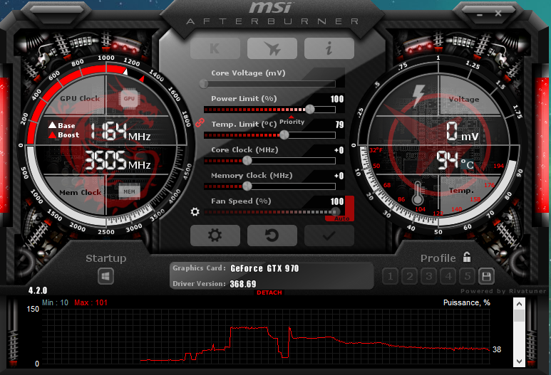Click the Fan Speed slider handle
Screen dimensions: 551x375
[x=335, y=211]
